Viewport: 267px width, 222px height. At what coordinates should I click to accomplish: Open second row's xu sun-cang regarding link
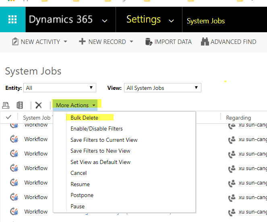pyautogui.click(x=253, y=139)
